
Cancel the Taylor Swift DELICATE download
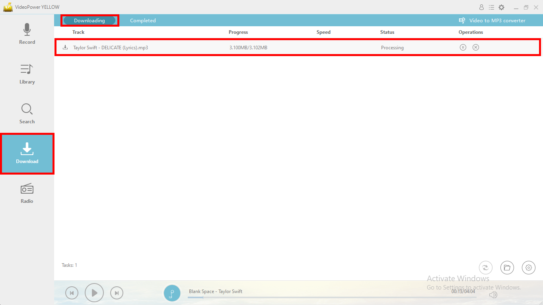475,47
